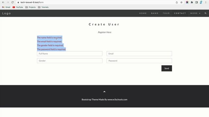Image resolution: width=209 pixels, height=117 pixels.
Task: Click the share page icon
Action: (x=177, y=2)
